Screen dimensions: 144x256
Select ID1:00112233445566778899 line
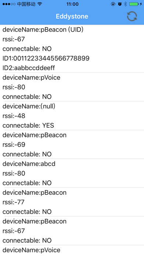(46, 58)
